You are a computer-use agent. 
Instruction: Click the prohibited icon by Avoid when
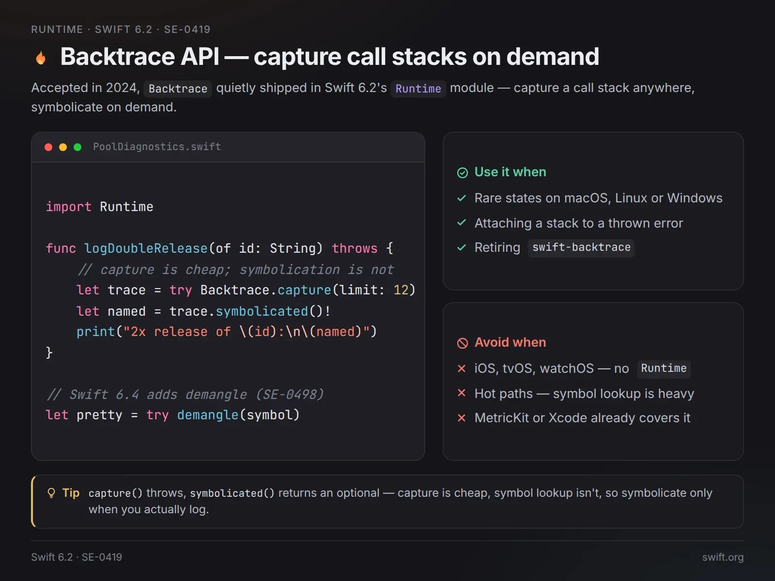tap(463, 343)
